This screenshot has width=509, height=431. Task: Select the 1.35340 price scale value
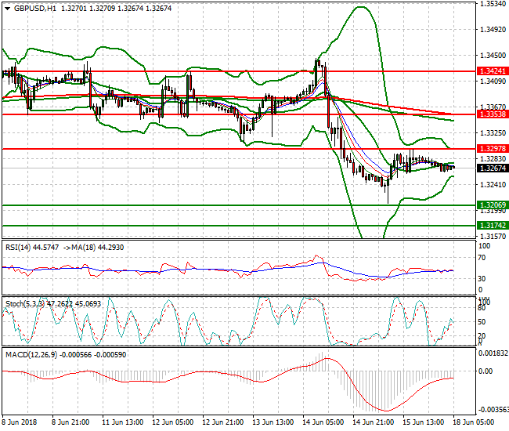493,4
